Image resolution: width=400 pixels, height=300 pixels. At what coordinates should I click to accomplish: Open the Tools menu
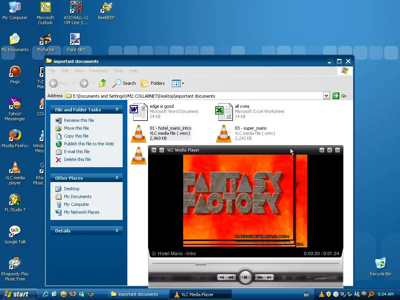pos(118,71)
